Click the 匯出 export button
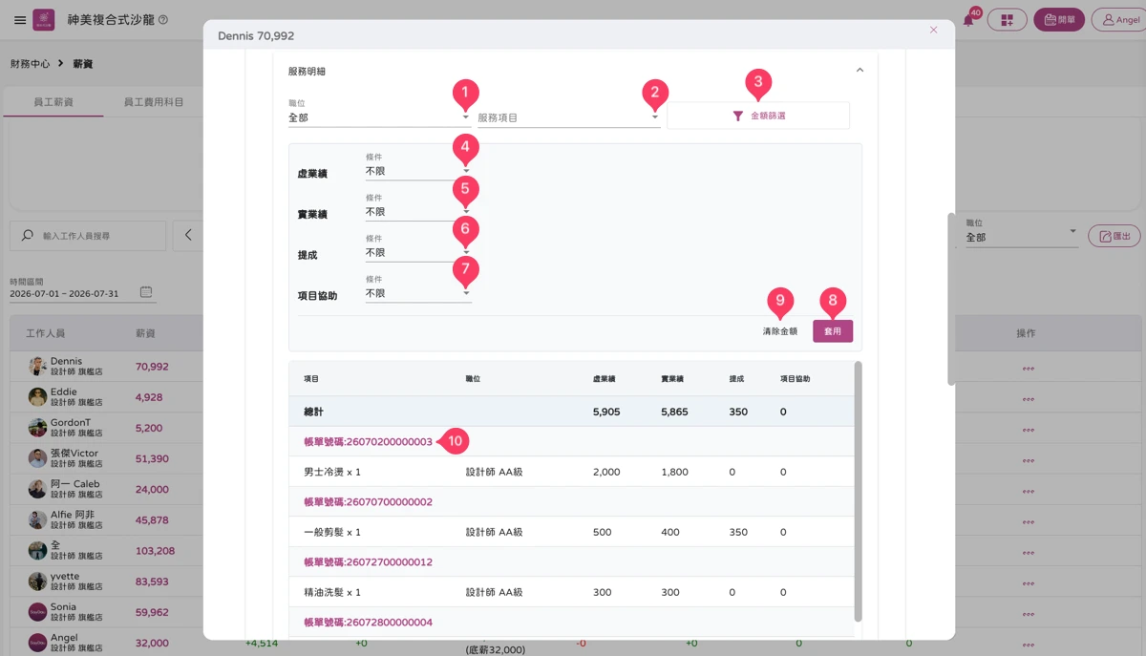 (1114, 236)
